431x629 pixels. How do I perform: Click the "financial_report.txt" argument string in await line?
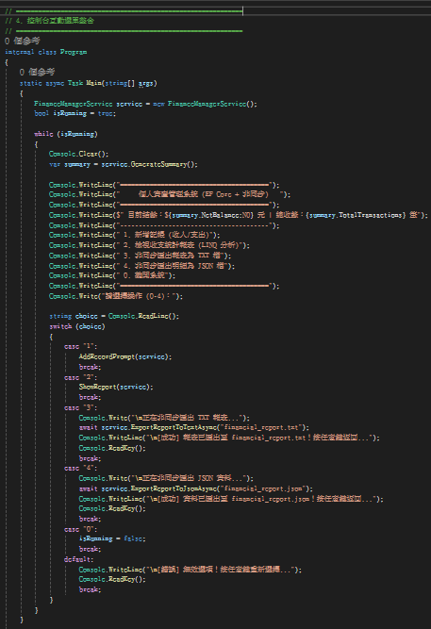262,427
